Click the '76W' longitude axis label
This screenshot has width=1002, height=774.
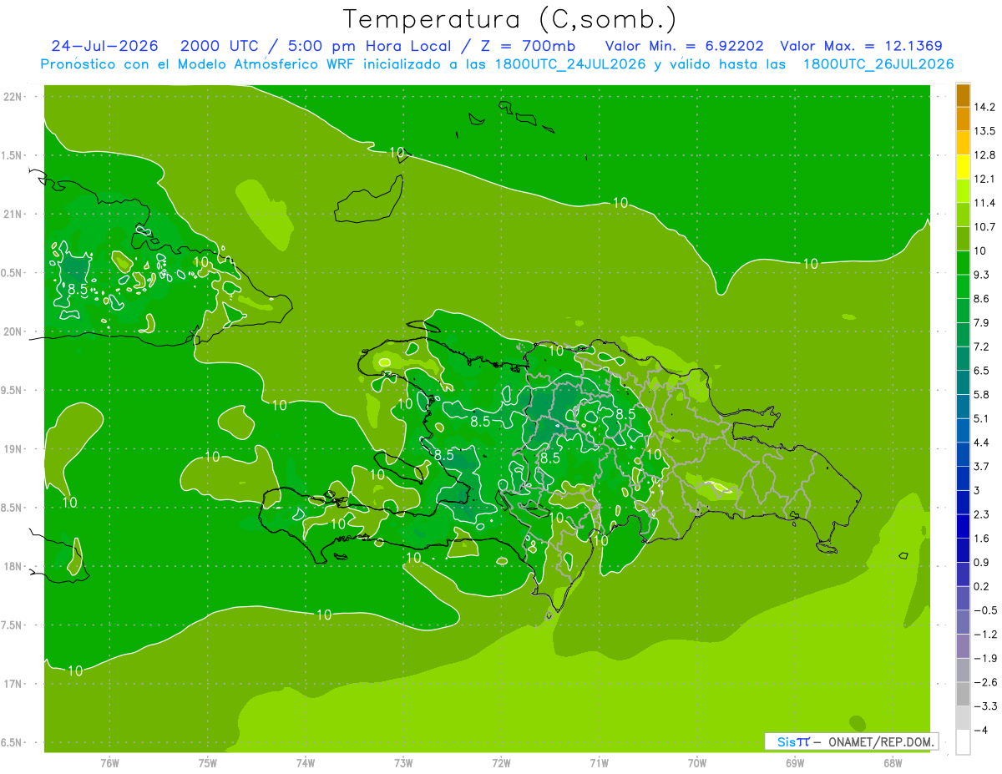tap(109, 762)
